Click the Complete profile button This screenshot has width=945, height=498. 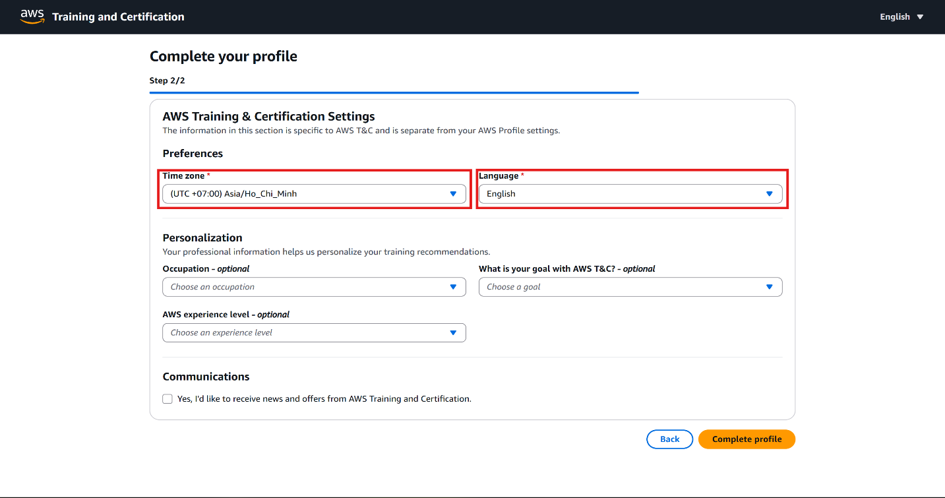tap(747, 439)
